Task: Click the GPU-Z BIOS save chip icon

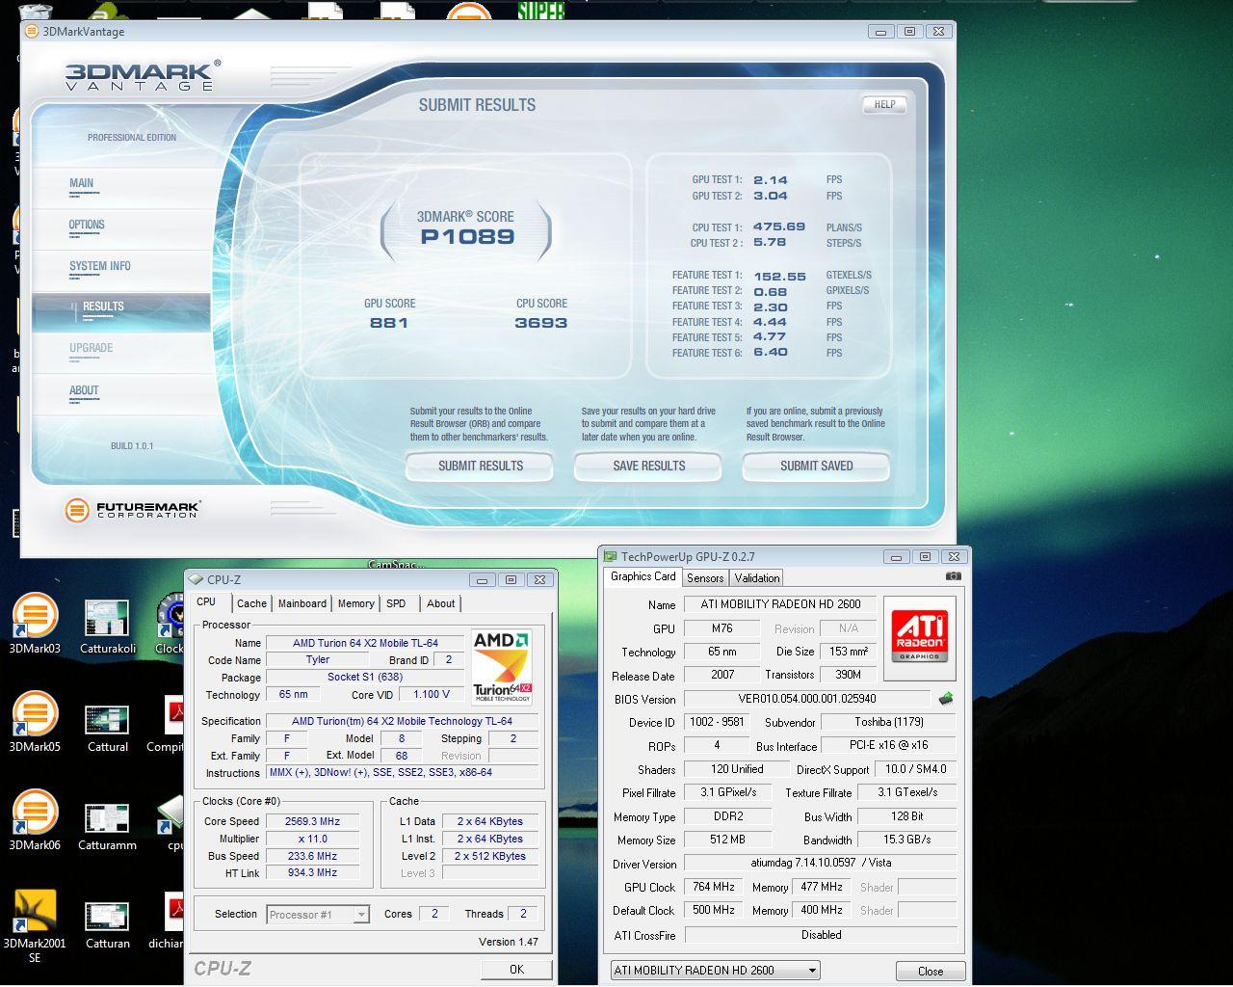Action: pos(946,699)
